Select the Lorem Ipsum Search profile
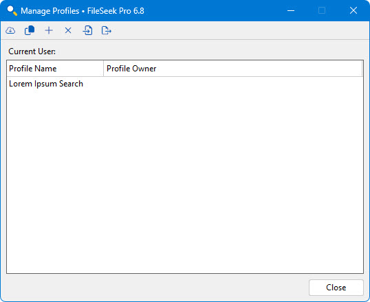 (46, 84)
